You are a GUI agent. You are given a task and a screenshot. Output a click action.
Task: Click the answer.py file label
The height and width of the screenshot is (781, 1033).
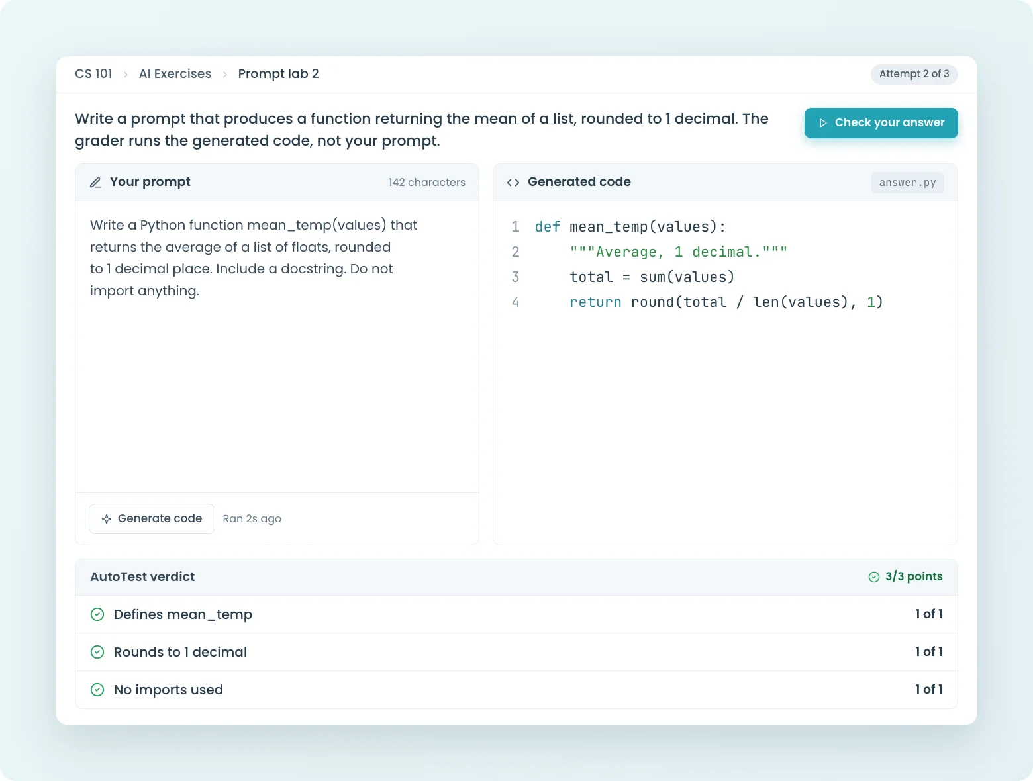[x=907, y=183]
